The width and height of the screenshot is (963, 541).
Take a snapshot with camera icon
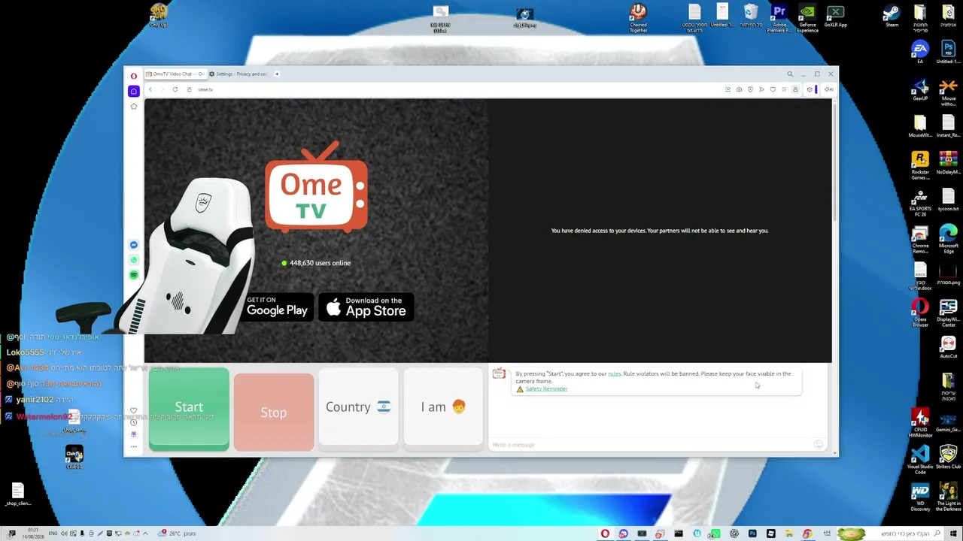point(739,89)
